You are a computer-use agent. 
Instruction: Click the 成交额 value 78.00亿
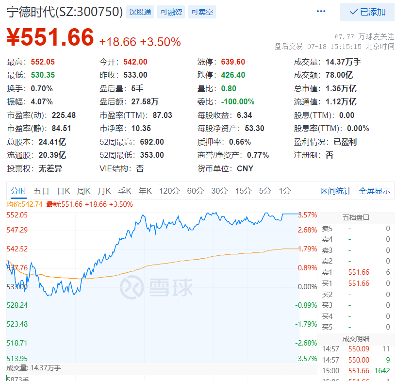[x=339, y=75]
